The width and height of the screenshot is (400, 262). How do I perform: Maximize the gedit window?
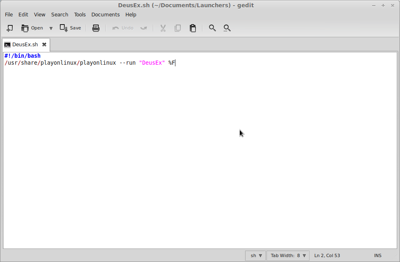pos(383,6)
